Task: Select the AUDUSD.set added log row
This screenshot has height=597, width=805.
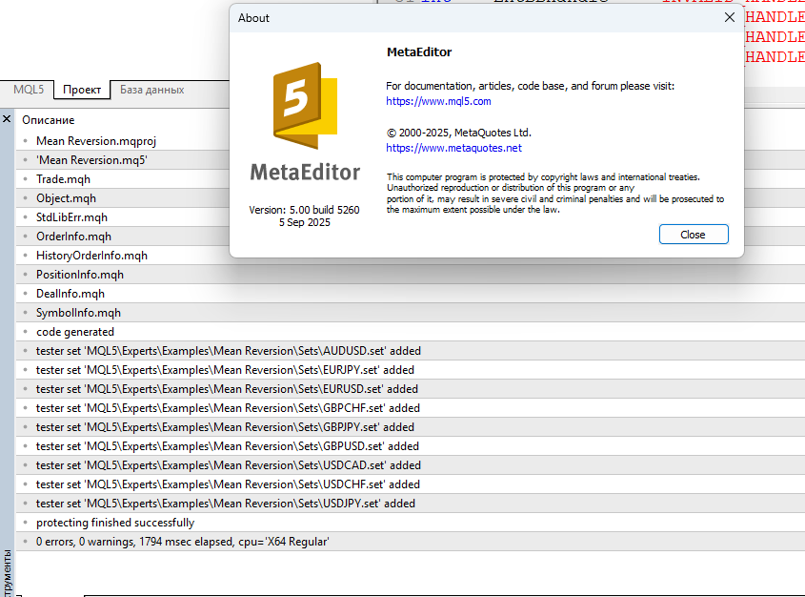Action: pyautogui.click(x=411, y=350)
